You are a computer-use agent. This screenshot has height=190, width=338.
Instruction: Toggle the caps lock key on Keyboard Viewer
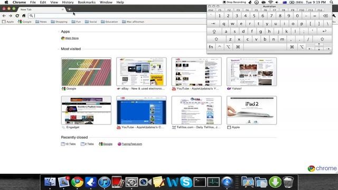point(214,31)
